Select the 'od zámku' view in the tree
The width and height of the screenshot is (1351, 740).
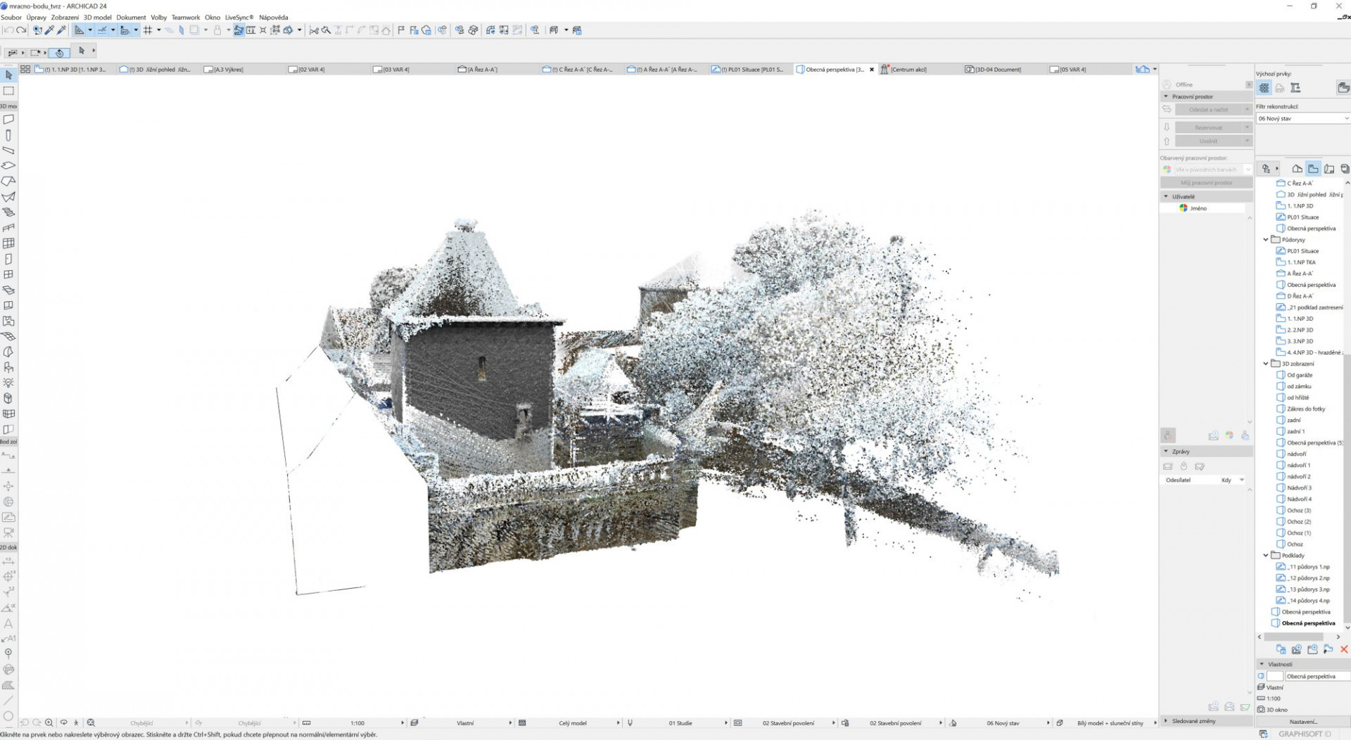point(1299,386)
